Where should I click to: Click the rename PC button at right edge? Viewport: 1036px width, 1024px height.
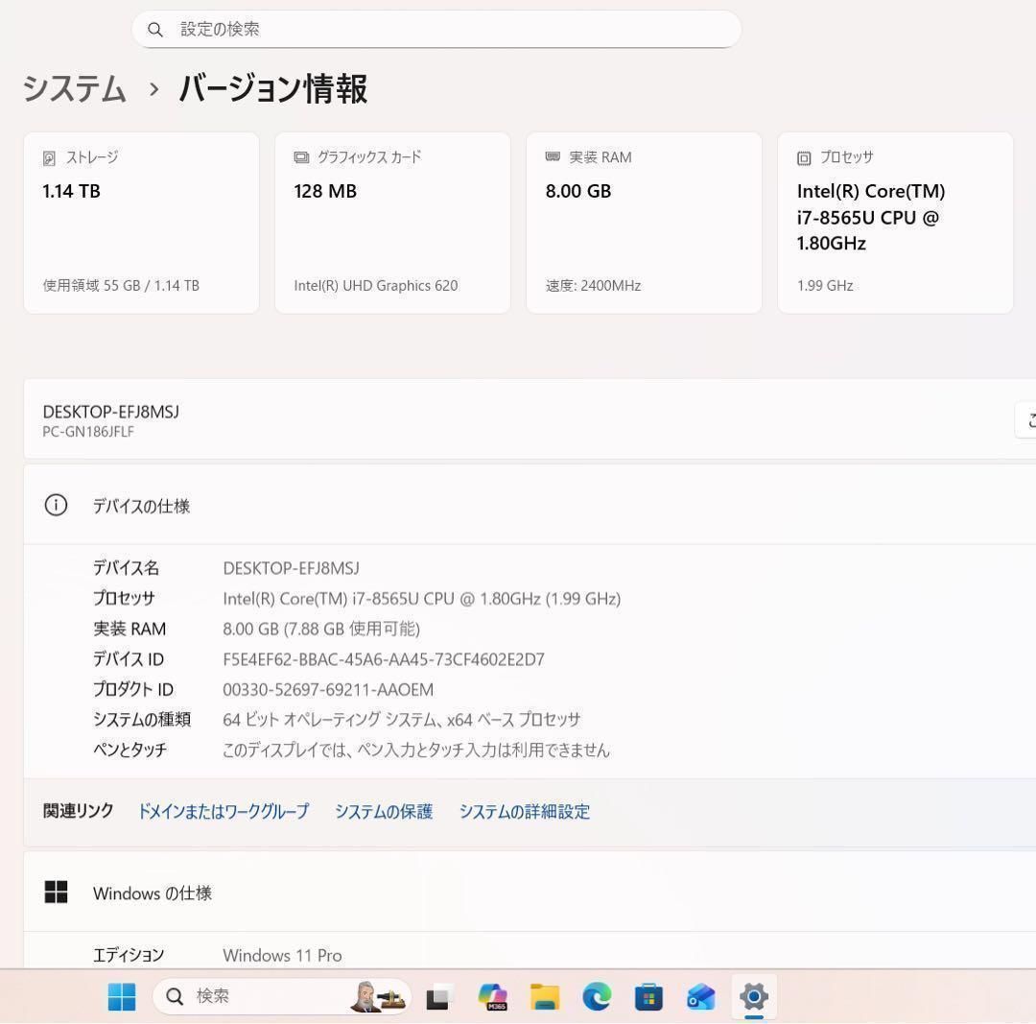(x=1026, y=419)
